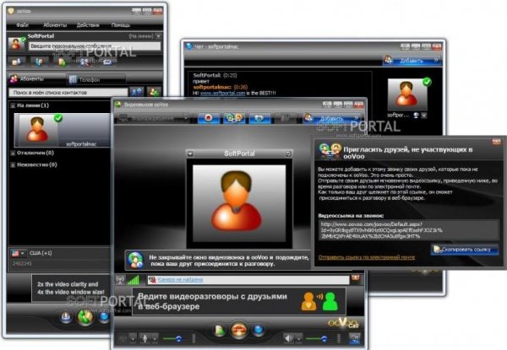Open dropdown arrow next to camera button

[x=133, y=339]
